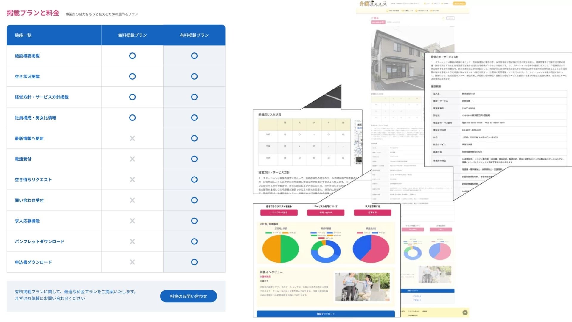Image resolution: width=572 pixels, height=322 pixels.
Task: Click the favorite star icon on listing
Action: click(443, 18)
